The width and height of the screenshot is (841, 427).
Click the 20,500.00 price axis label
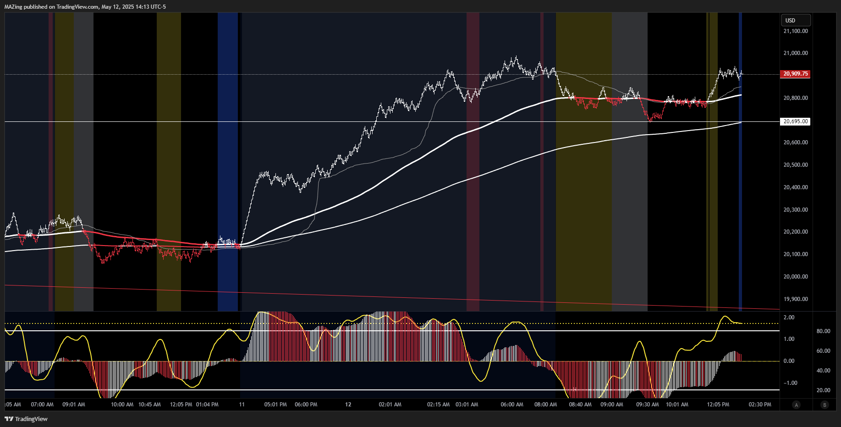point(796,165)
